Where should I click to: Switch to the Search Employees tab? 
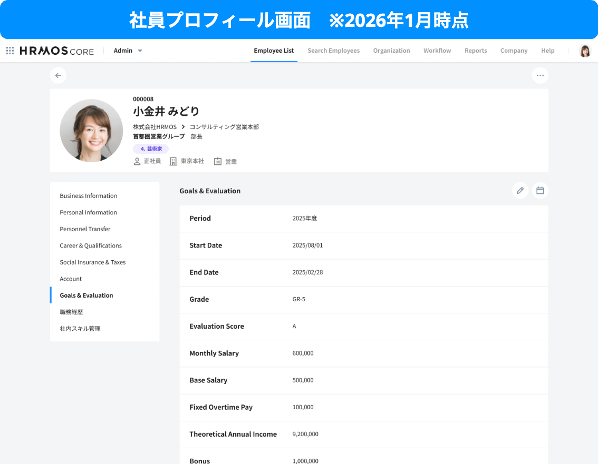[x=333, y=51]
